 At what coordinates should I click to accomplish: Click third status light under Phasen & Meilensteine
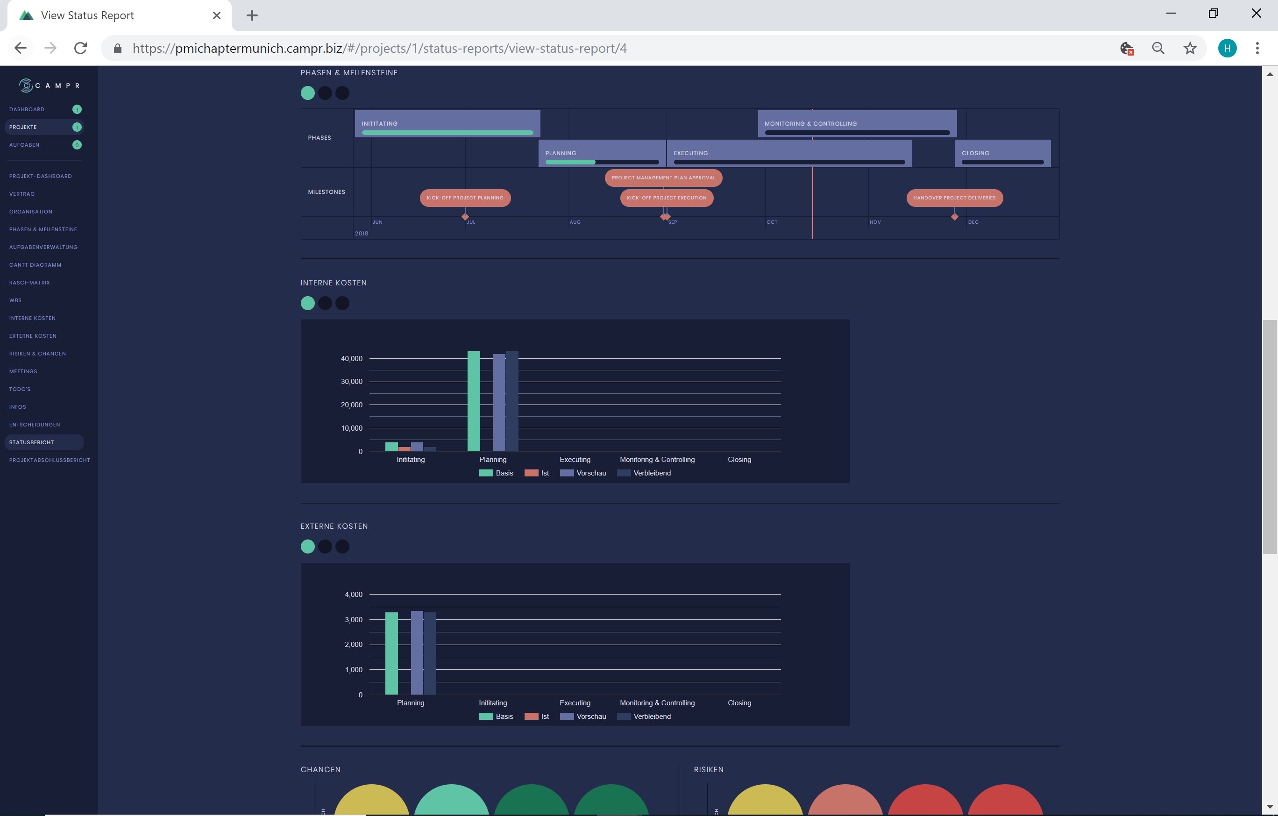[343, 93]
